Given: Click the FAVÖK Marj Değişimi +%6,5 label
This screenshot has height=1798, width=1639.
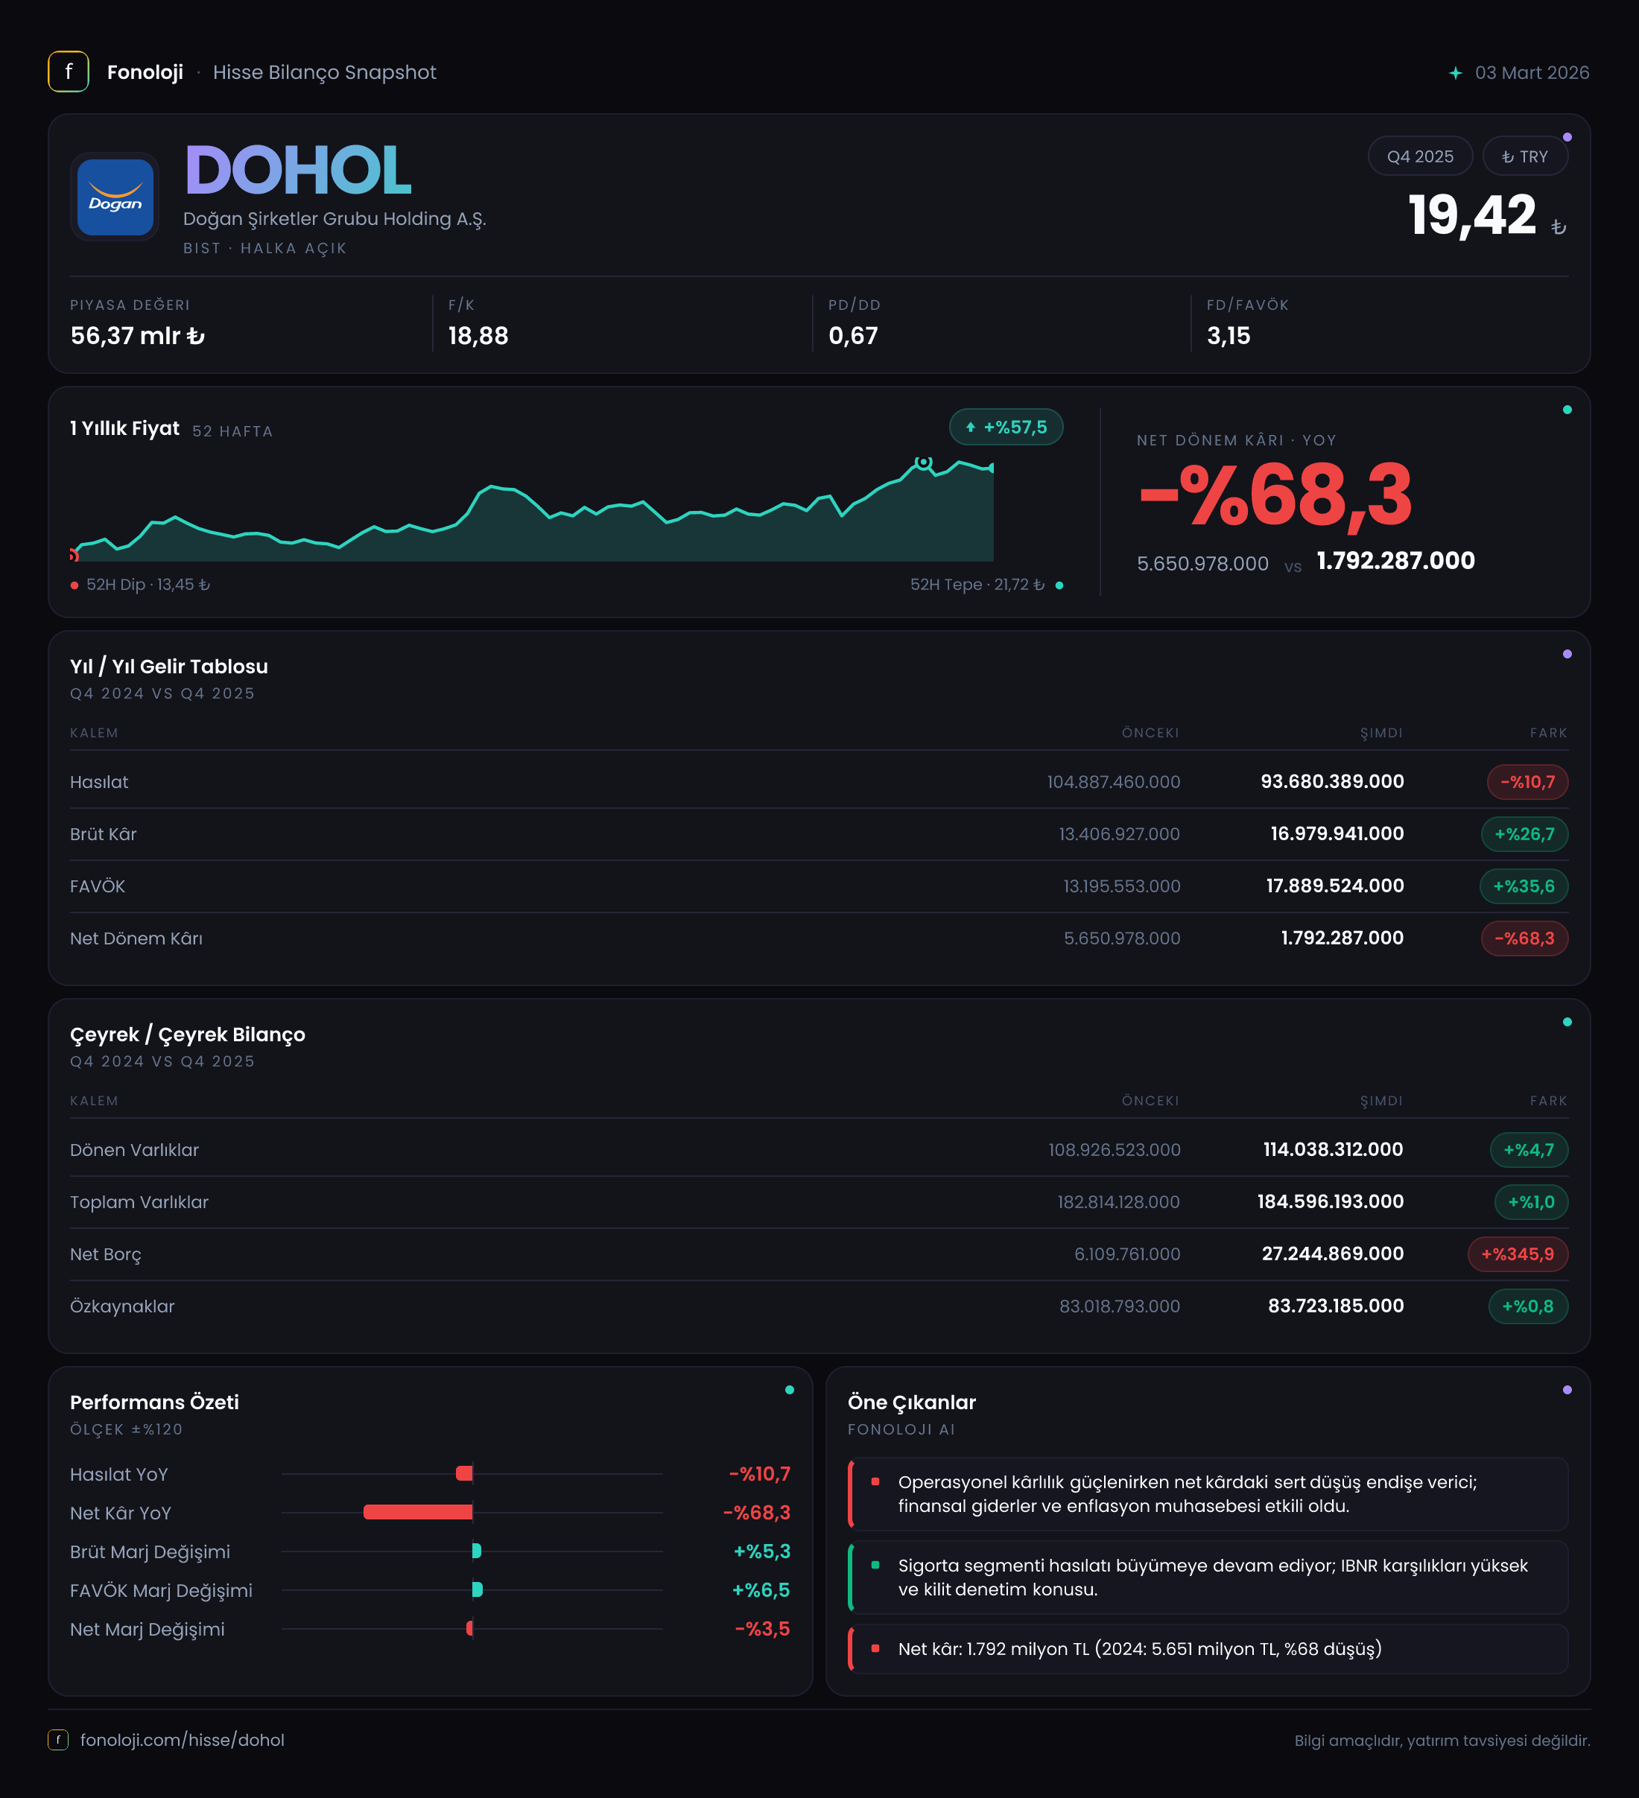Looking at the screenshot, I should (761, 1590).
